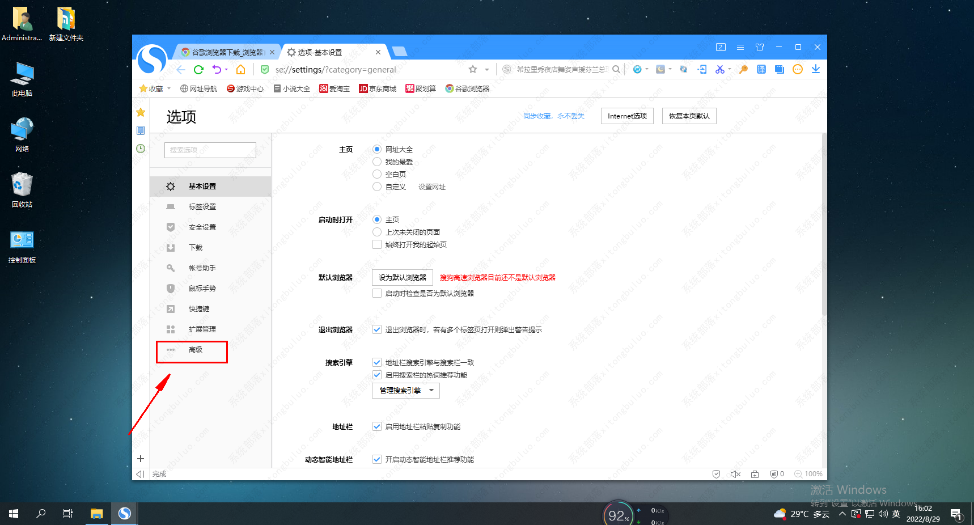Open the T-shirt skin icon in title bar
This screenshot has width=974, height=525.
[x=760, y=47]
